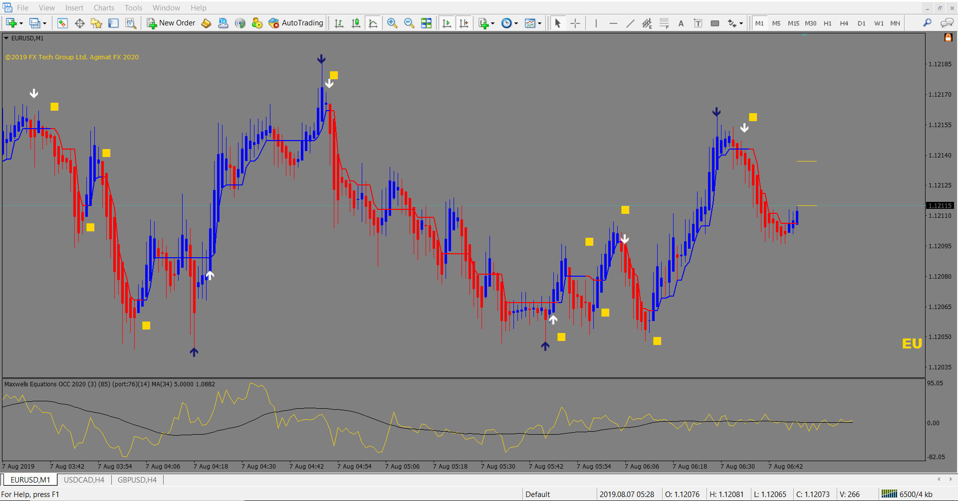This screenshot has width=958, height=501.
Task: Open the Market Watch window icon
Action: pos(62,23)
